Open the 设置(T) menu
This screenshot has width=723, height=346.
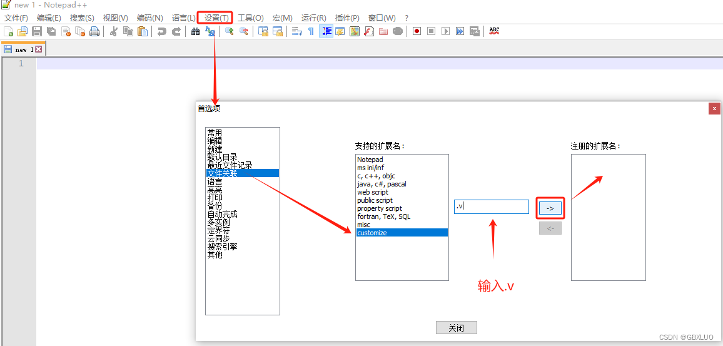[216, 18]
